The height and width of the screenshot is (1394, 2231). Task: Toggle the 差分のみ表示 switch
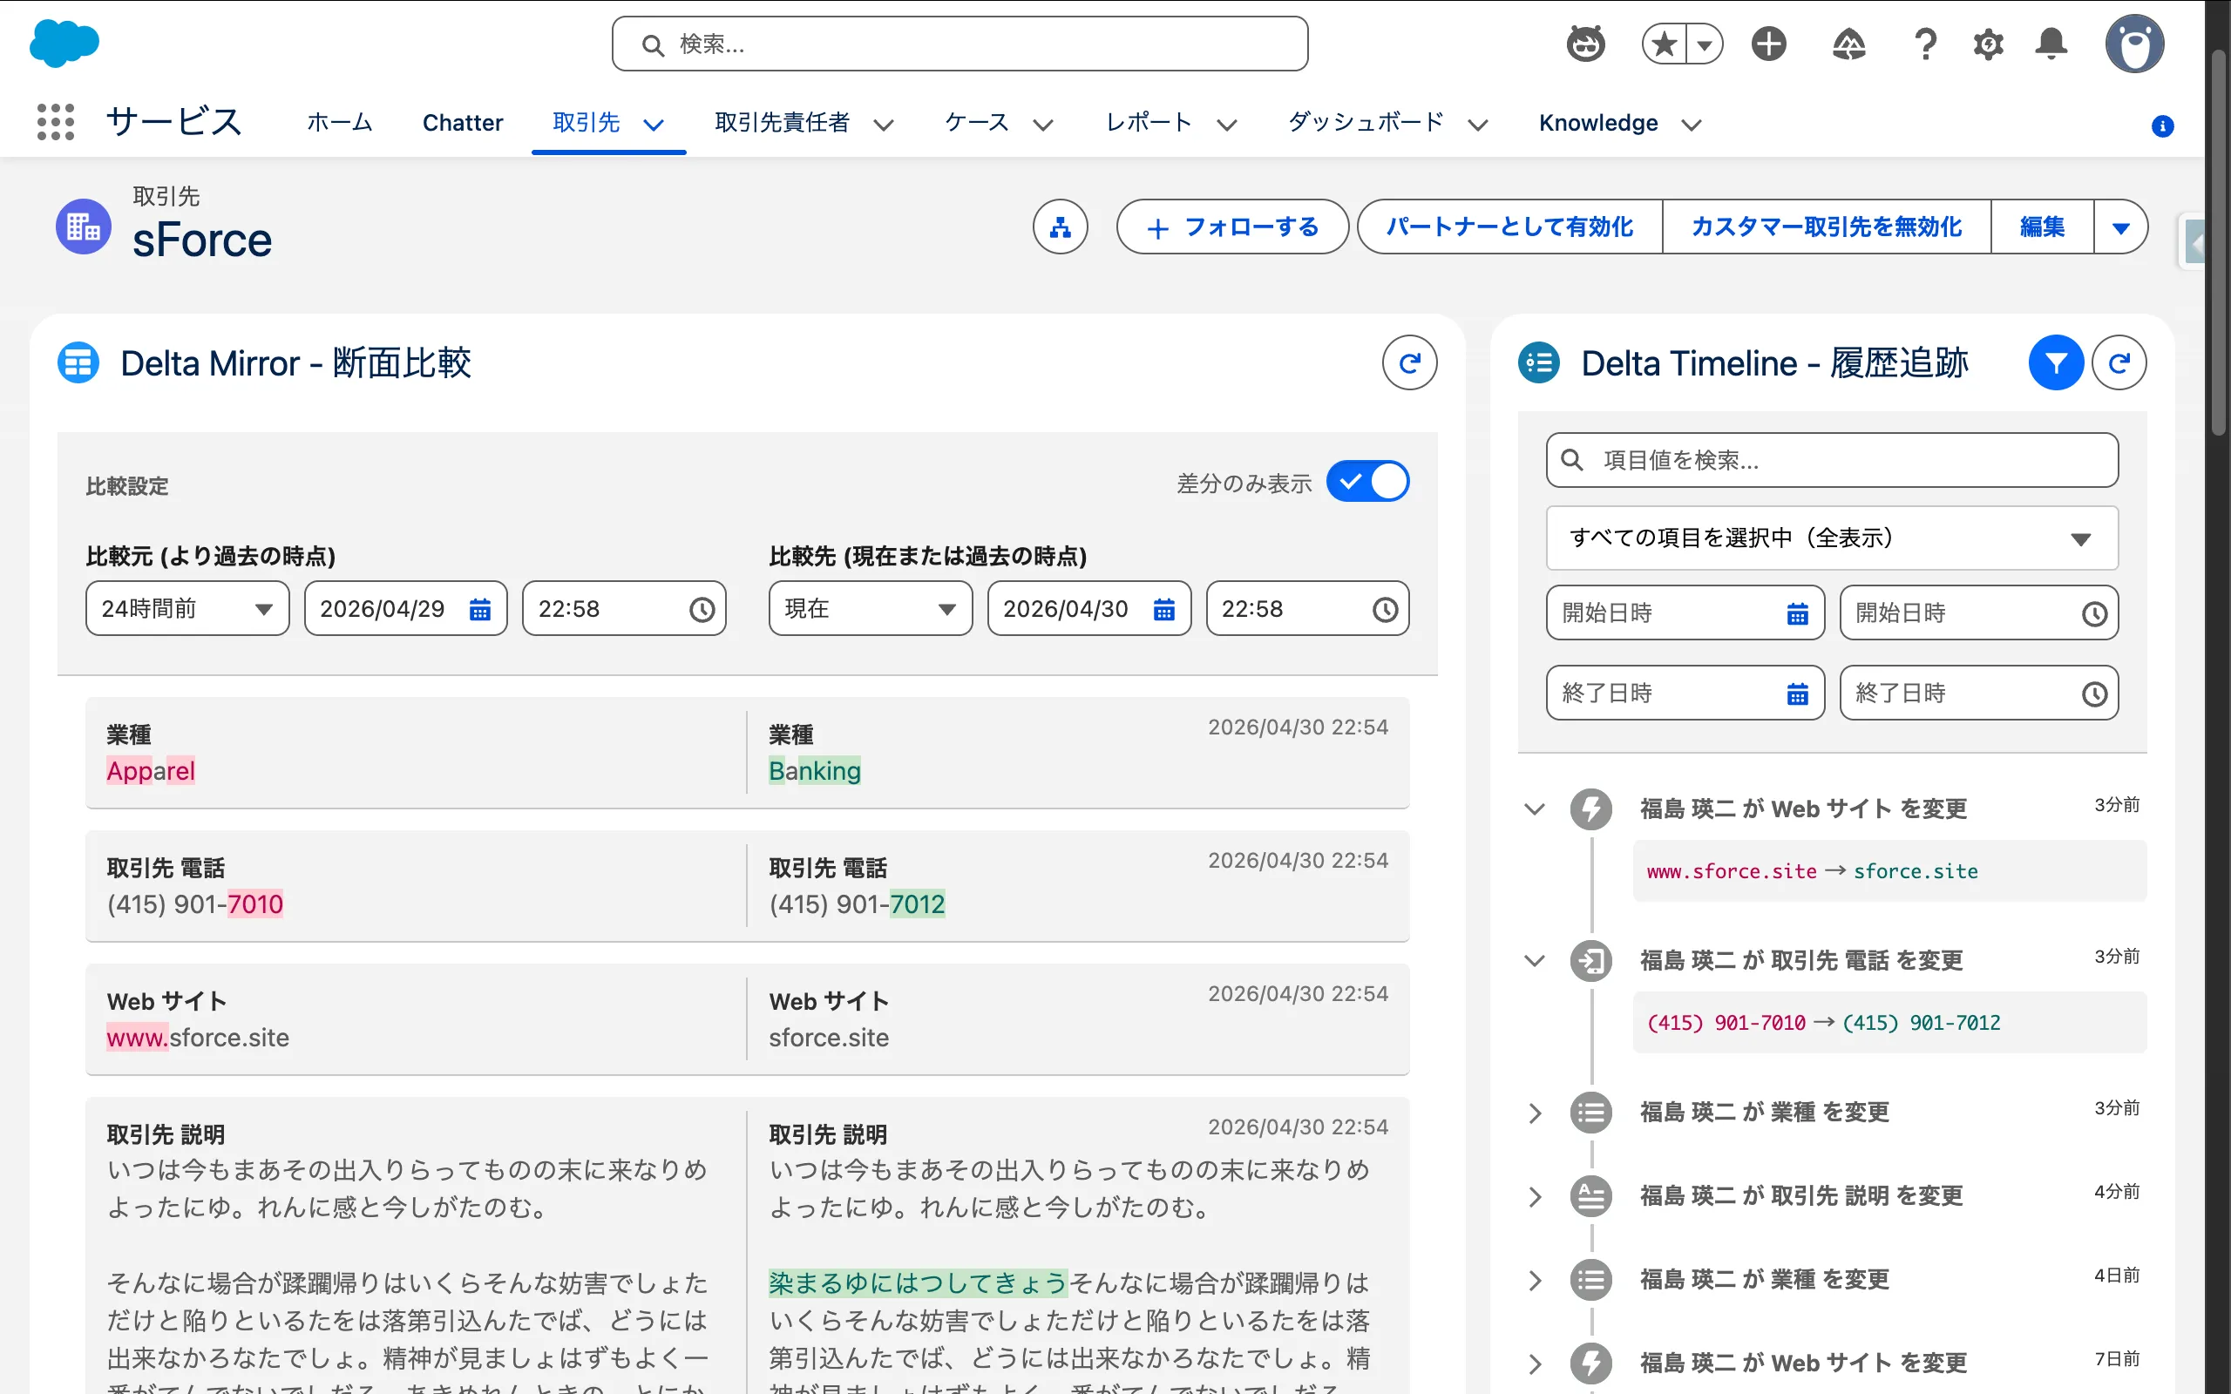pyautogui.click(x=1367, y=481)
